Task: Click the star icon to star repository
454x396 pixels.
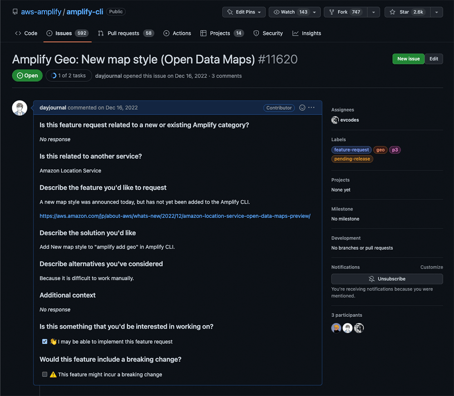Action: 392,12
